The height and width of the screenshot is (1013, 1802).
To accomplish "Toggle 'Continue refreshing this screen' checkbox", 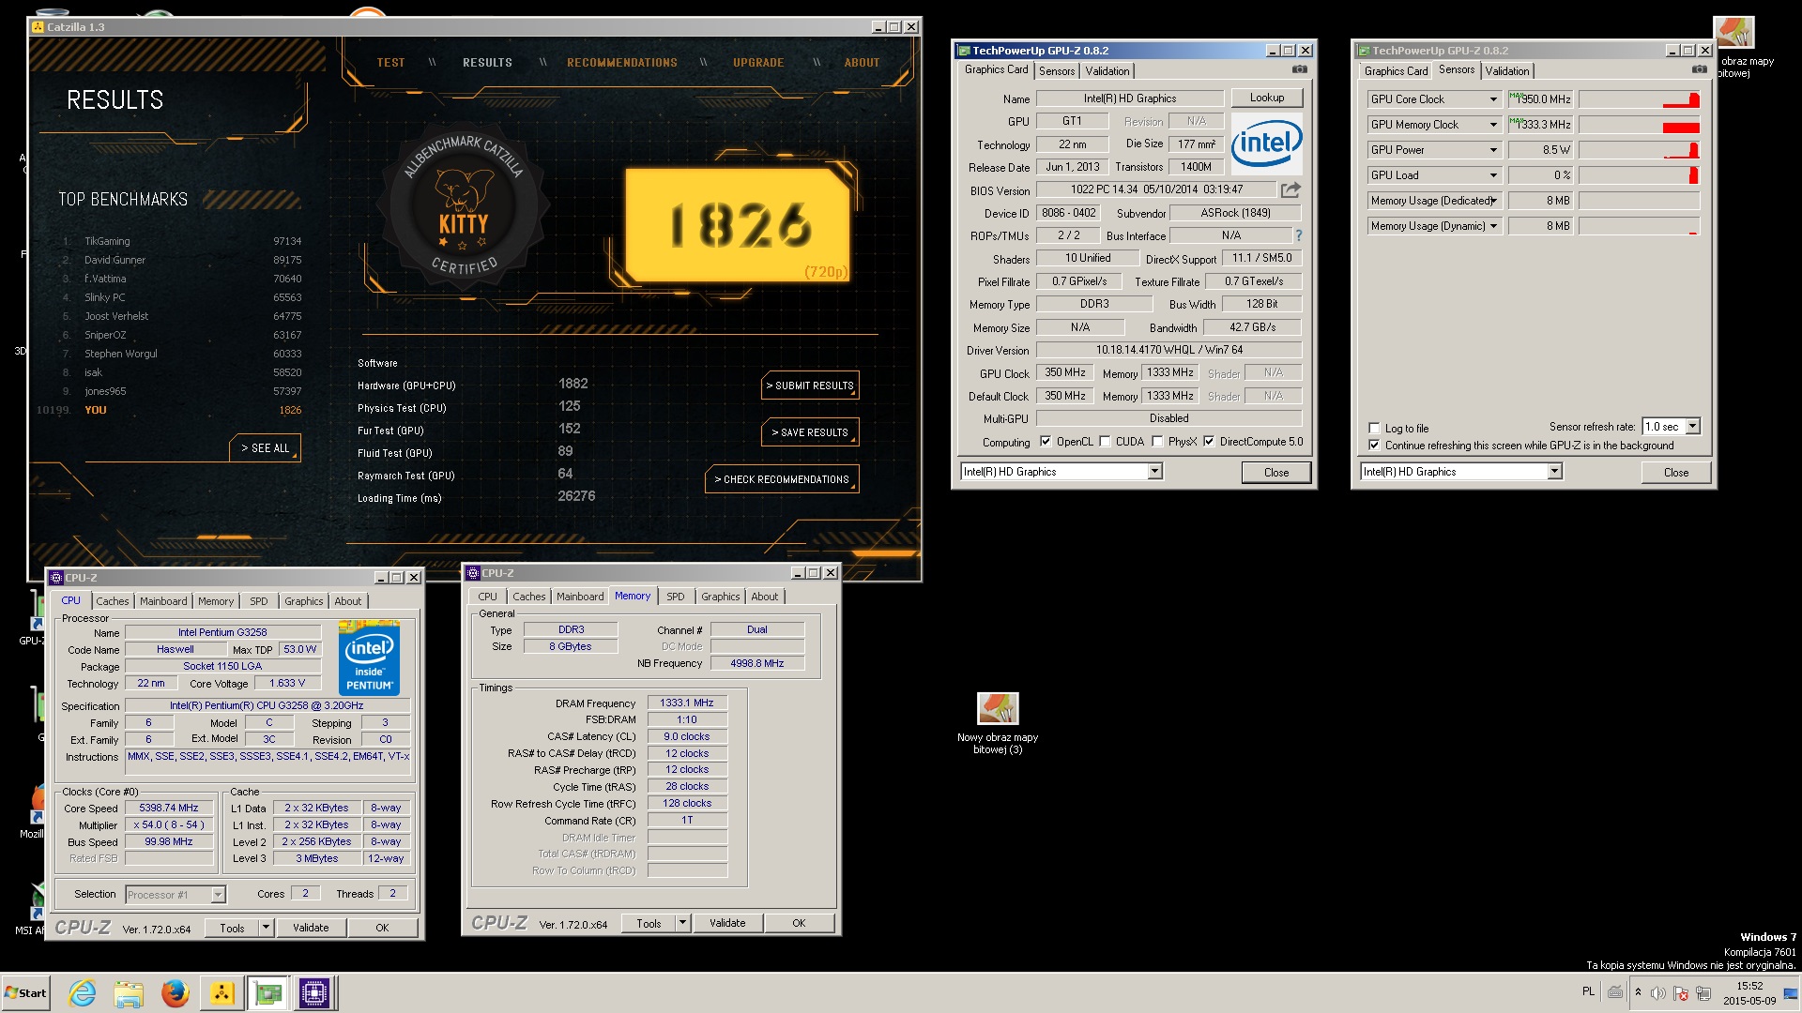I will (1374, 446).
